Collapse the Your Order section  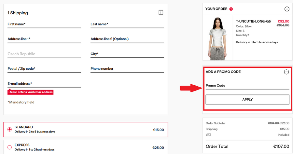click(x=286, y=9)
